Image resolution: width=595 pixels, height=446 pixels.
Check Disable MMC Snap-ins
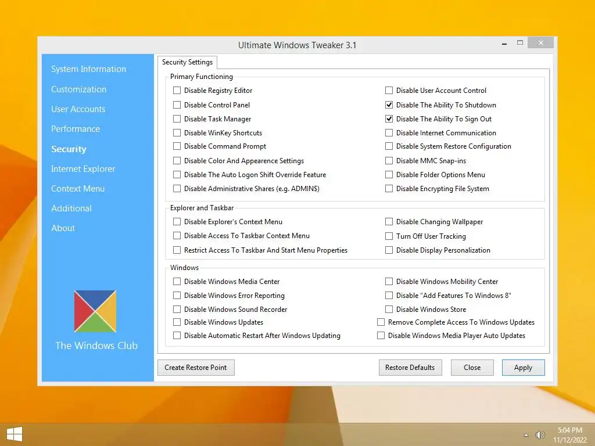[389, 160]
